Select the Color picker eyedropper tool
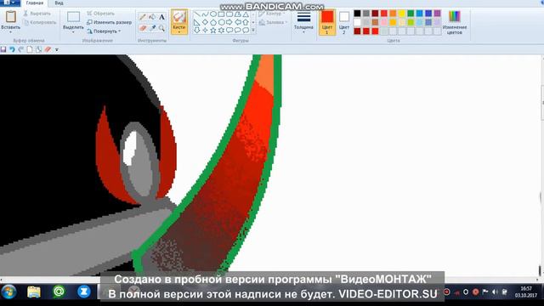The height and width of the screenshot is (306, 544). pyautogui.click(x=152, y=28)
